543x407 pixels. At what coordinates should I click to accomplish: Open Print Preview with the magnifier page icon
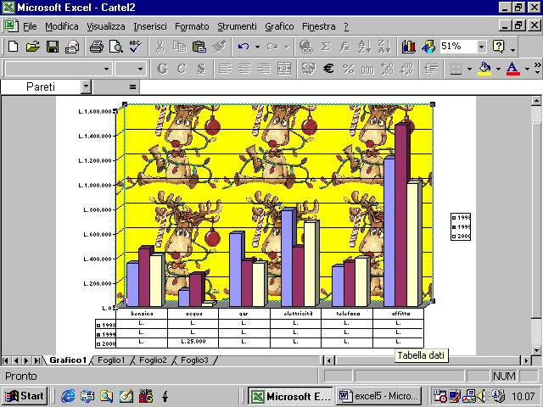pyautogui.click(x=115, y=47)
